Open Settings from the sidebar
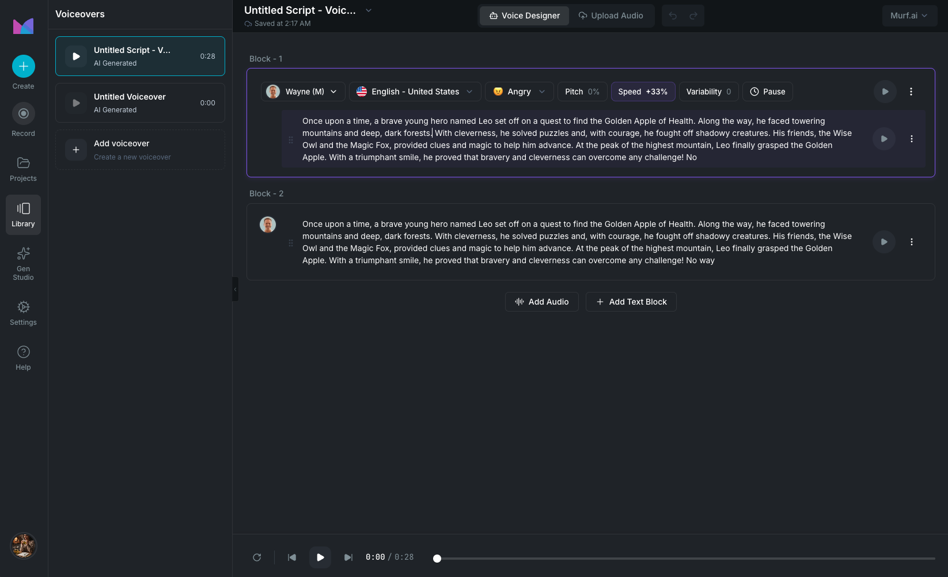This screenshot has height=577, width=948. click(23, 307)
